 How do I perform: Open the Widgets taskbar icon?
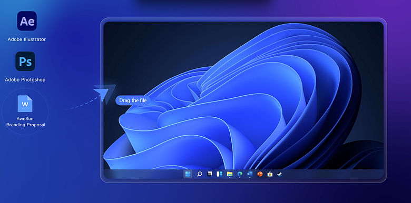click(x=219, y=174)
